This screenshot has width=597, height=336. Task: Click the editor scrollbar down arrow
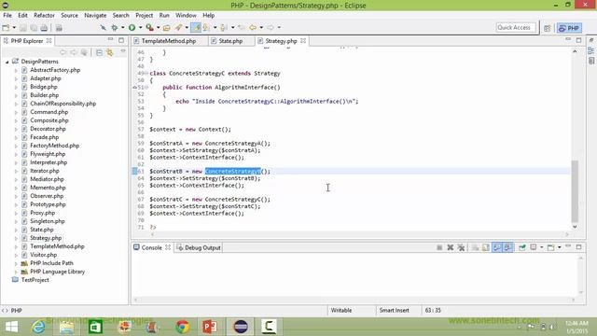coord(575,227)
